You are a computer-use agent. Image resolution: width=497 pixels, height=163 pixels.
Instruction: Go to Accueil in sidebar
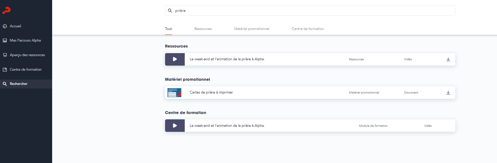pos(26,26)
